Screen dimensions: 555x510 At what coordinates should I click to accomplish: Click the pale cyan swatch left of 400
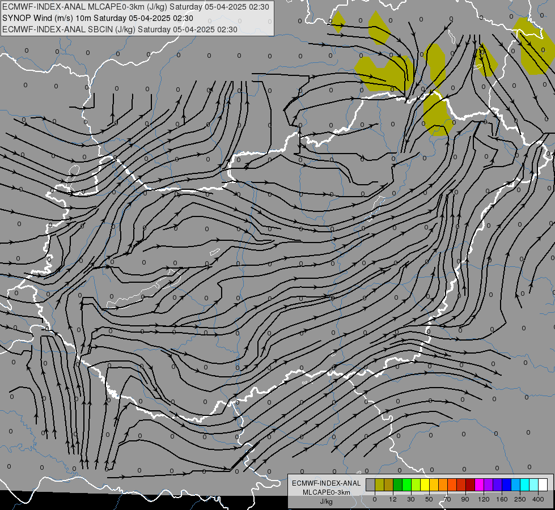point(534,484)
